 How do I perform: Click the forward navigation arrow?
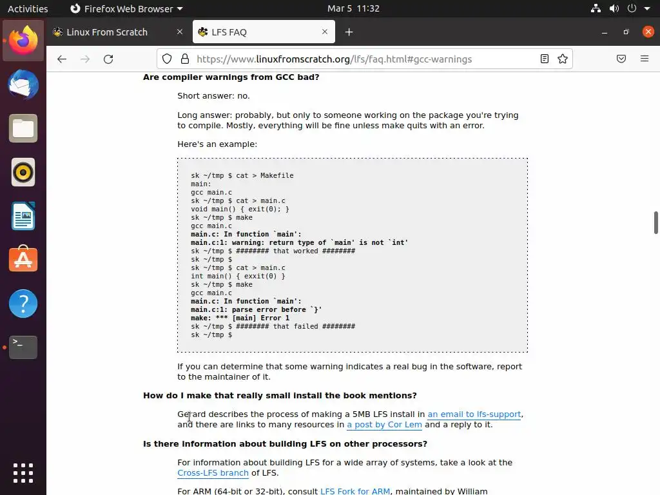[x=85, y=59]
